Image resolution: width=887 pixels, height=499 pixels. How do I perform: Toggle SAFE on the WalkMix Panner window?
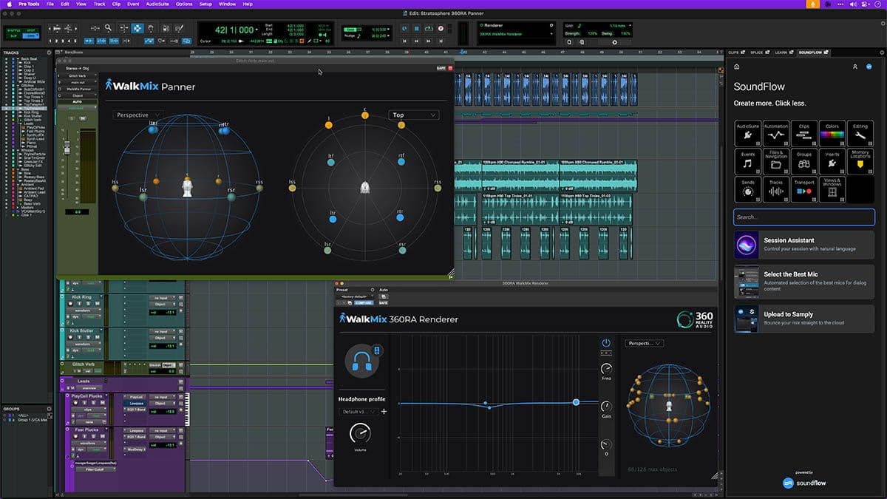(441, 68)
